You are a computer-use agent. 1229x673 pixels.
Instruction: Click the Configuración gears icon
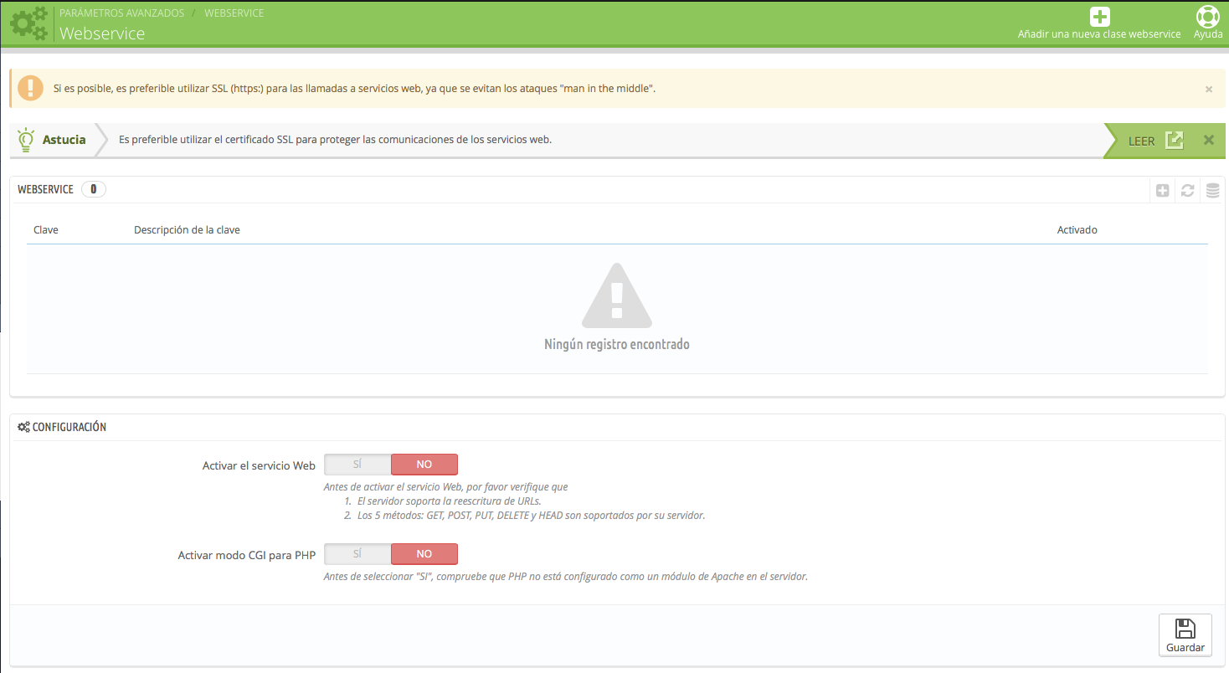click(23, 427)
